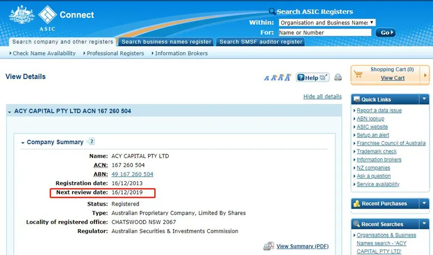Viewport: 433px width, 255px height.
Task: Collapse the Company Summary section arrow
Action: point(23,143)
